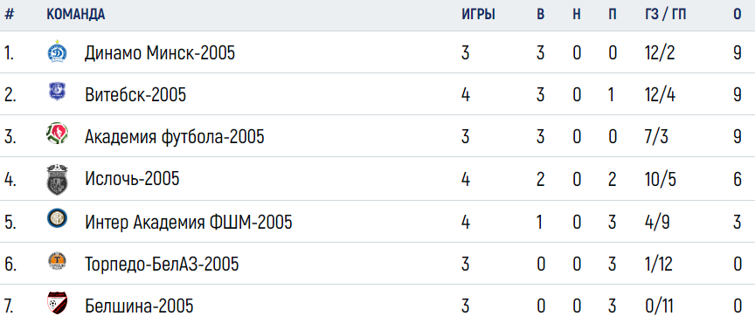The height and width of the screenshot is (323, 755).
Task: Click the ГЗ / ГП column header
Action: point(666,15)
